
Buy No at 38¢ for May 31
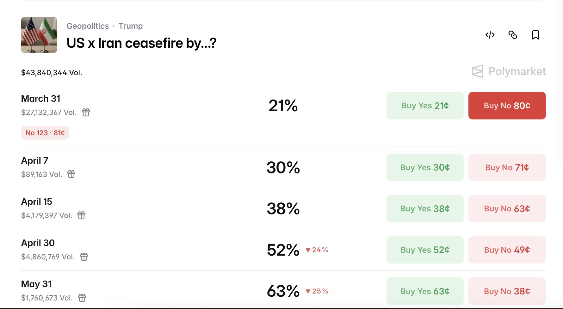[507, 291]
